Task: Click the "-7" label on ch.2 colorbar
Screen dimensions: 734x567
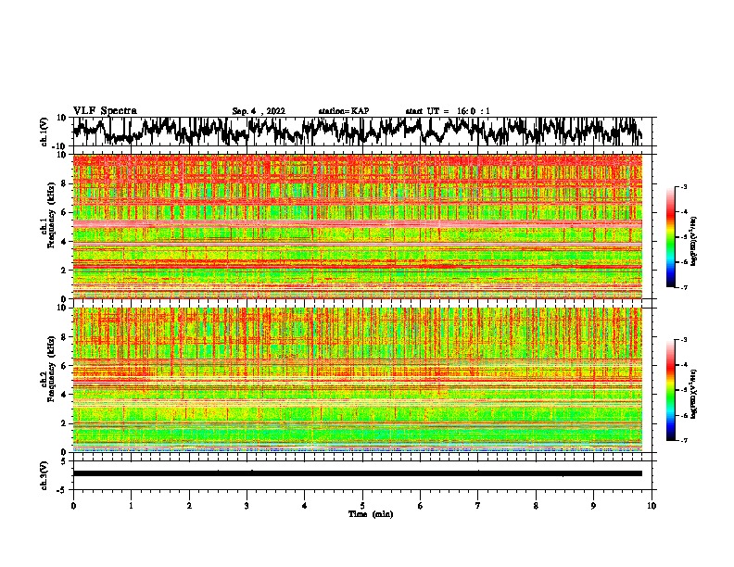Action: (684, 440)
